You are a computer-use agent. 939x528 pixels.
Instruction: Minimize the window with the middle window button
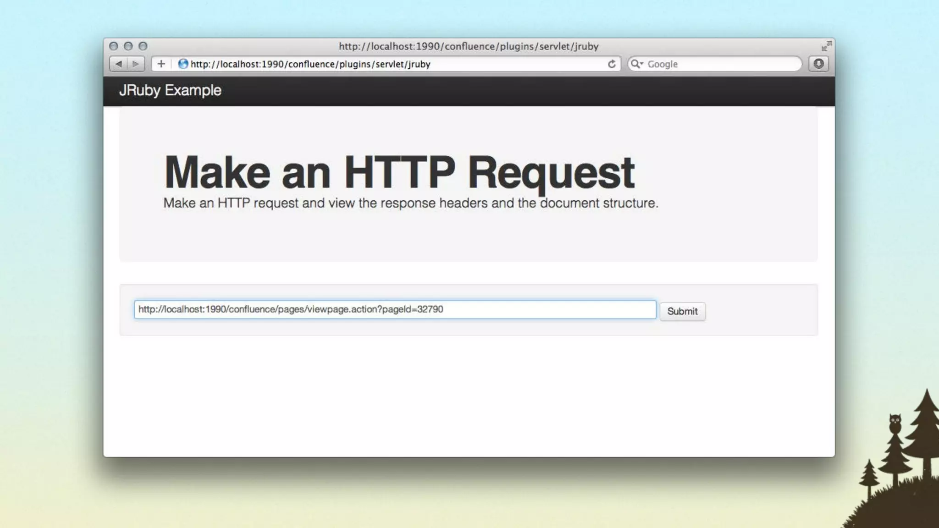(x=128, y=46)
